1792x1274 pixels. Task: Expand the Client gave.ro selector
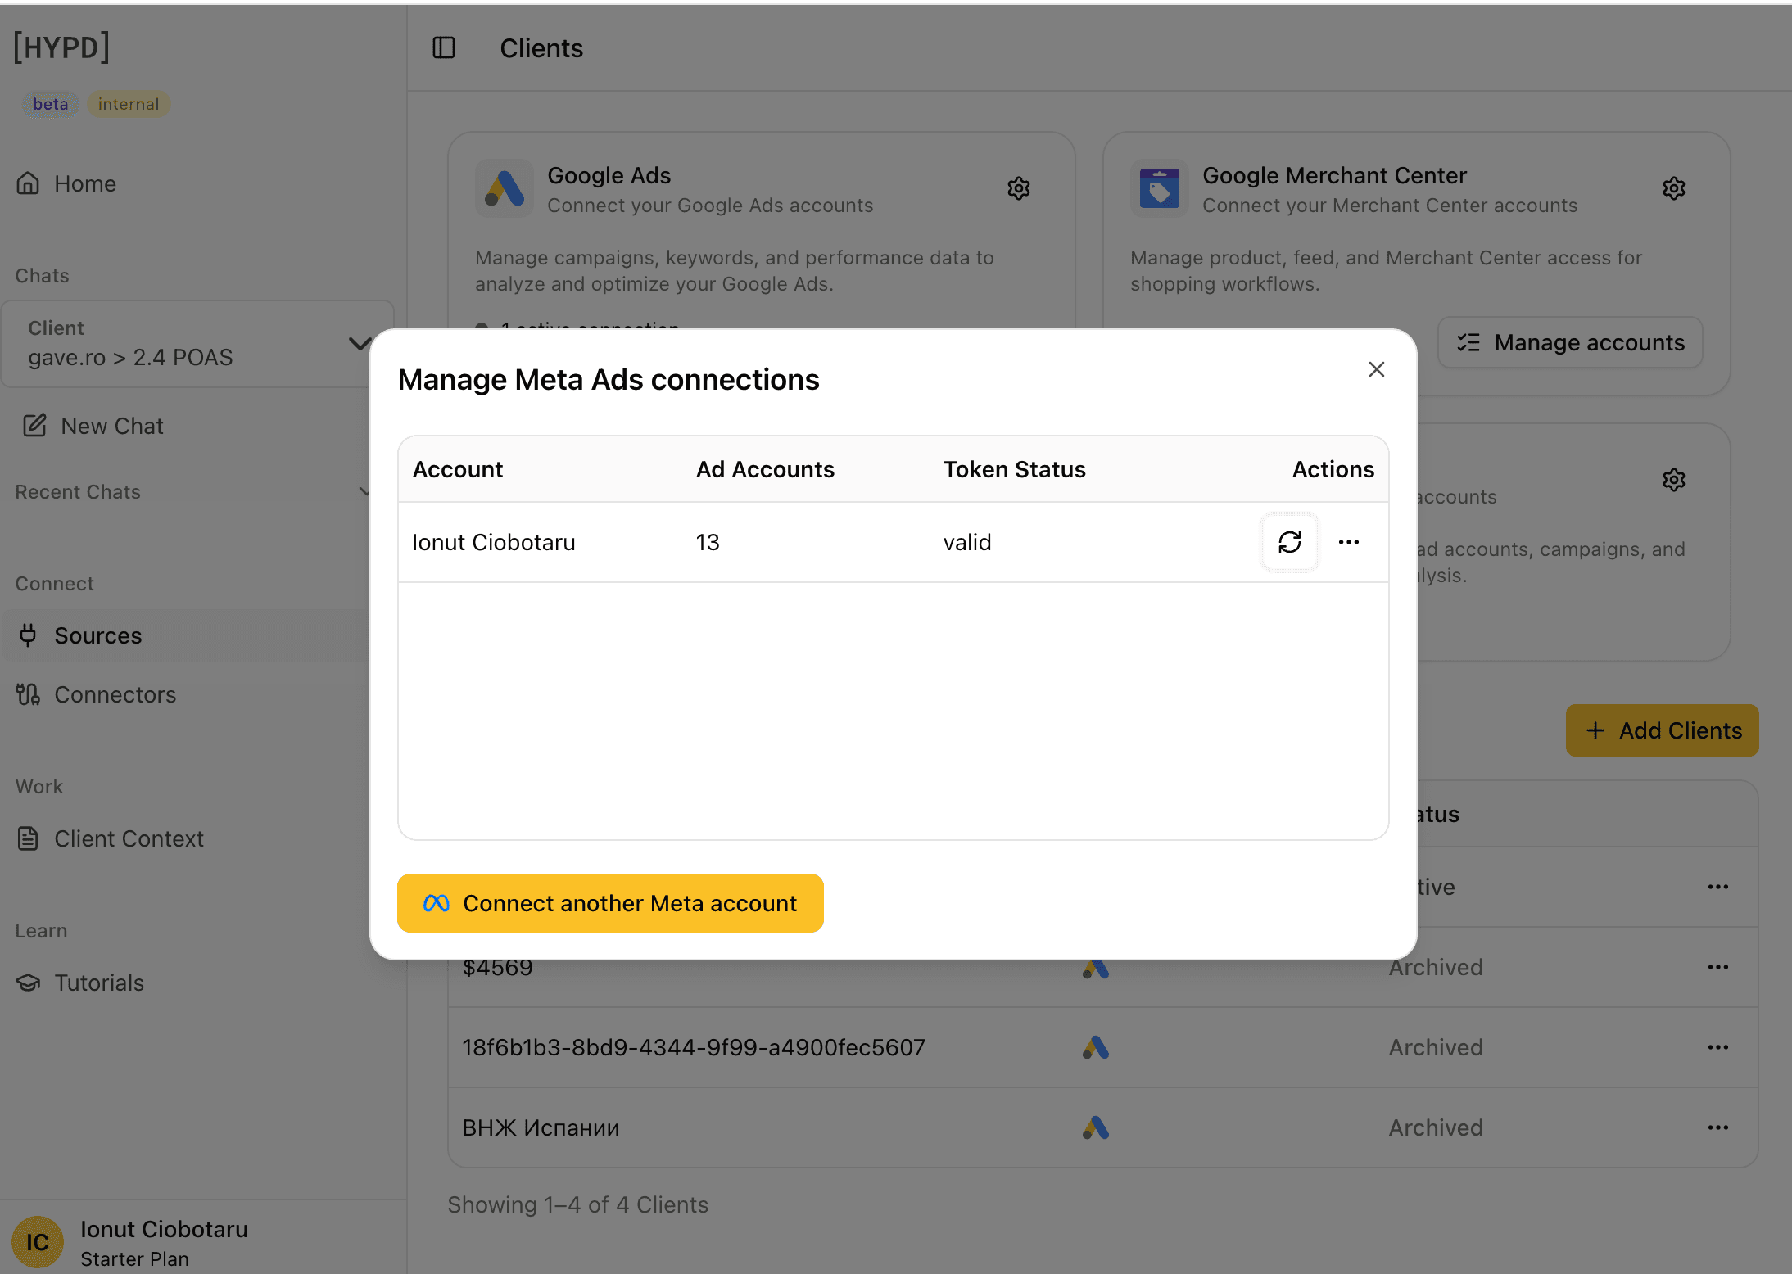click(x=197, y=343)
